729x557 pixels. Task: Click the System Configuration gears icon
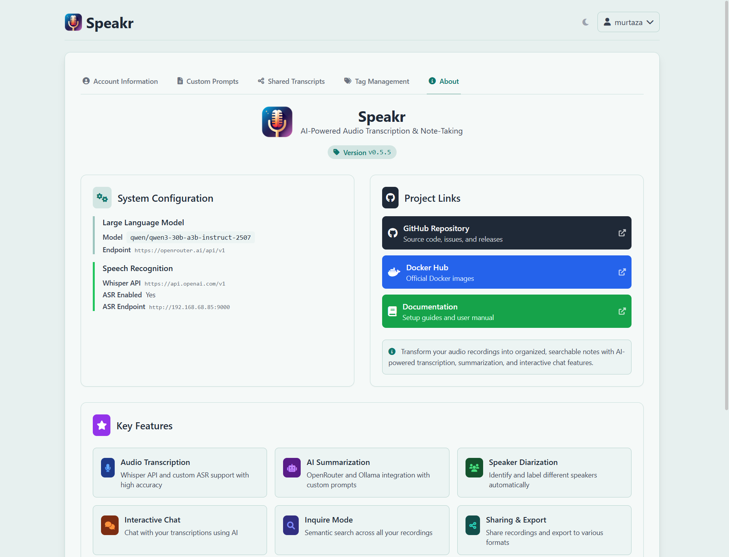click(102, 198)
